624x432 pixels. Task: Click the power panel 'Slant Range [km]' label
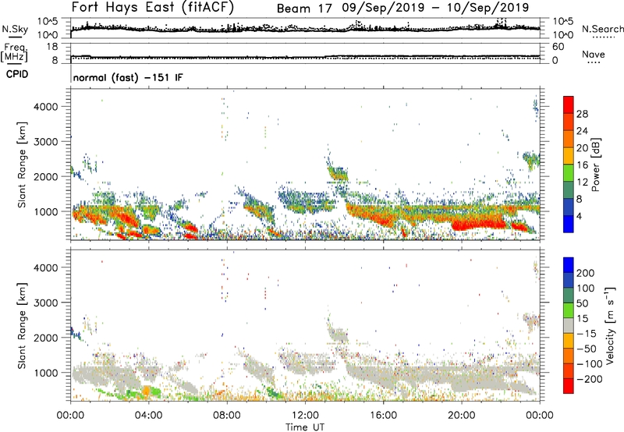(x=22, y=165)
